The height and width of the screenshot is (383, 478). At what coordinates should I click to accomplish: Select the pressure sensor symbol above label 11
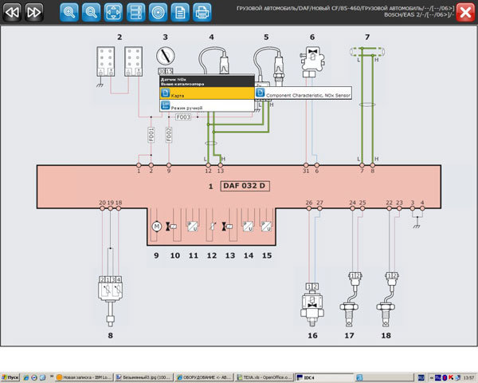point(193,227)
